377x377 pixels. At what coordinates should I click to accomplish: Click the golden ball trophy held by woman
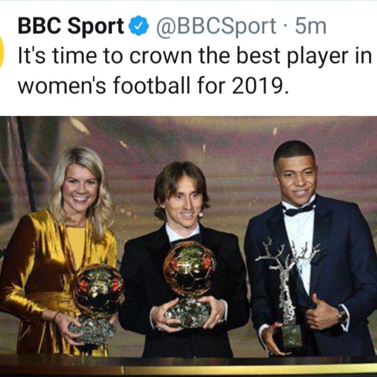tap(98, 303)
